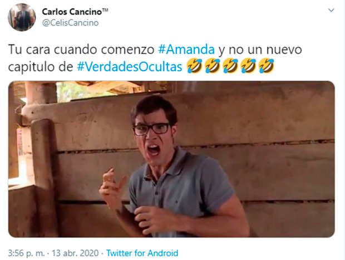345x260 pixels.
Task: Open the Carlos Cancino display name
Action: (72, 12)
